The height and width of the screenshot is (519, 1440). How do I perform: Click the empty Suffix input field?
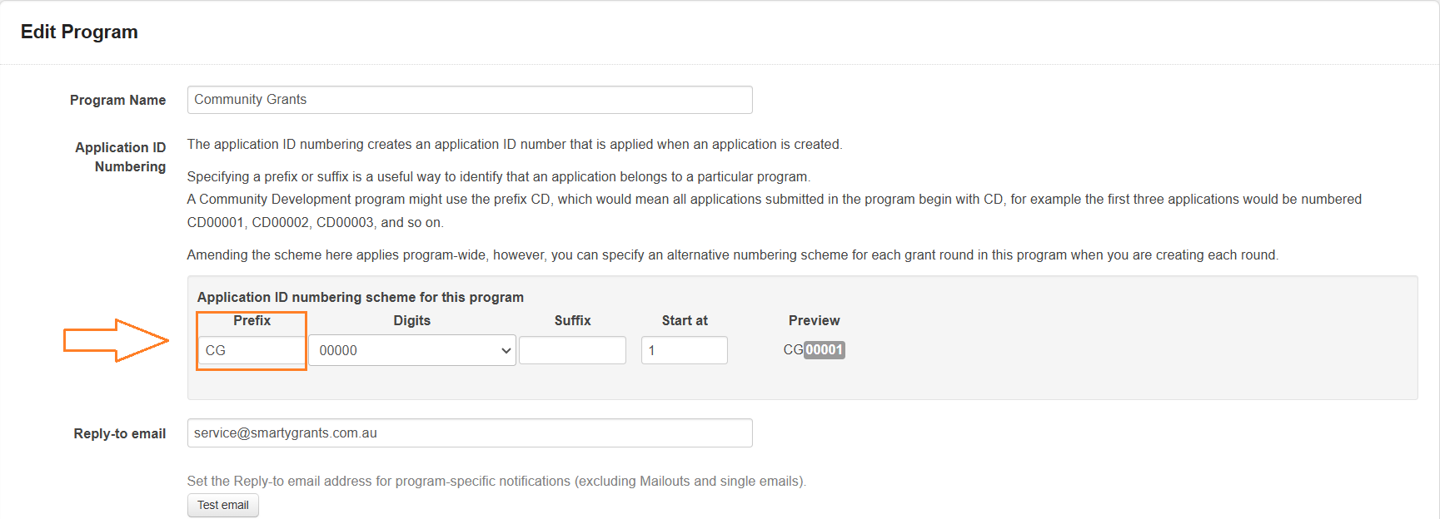pos(572,351)
